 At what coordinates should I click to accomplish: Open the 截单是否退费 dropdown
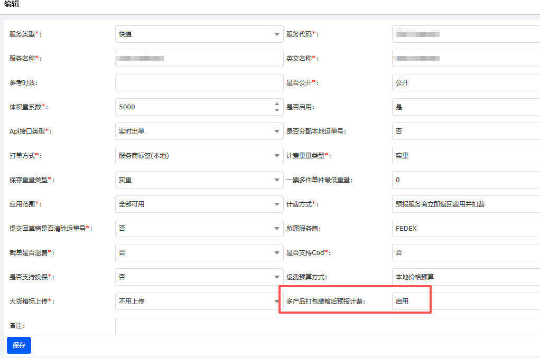click(x=199, y=253)
